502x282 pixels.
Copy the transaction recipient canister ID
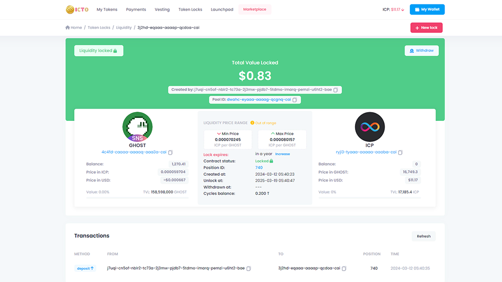(x=344, y=268)
